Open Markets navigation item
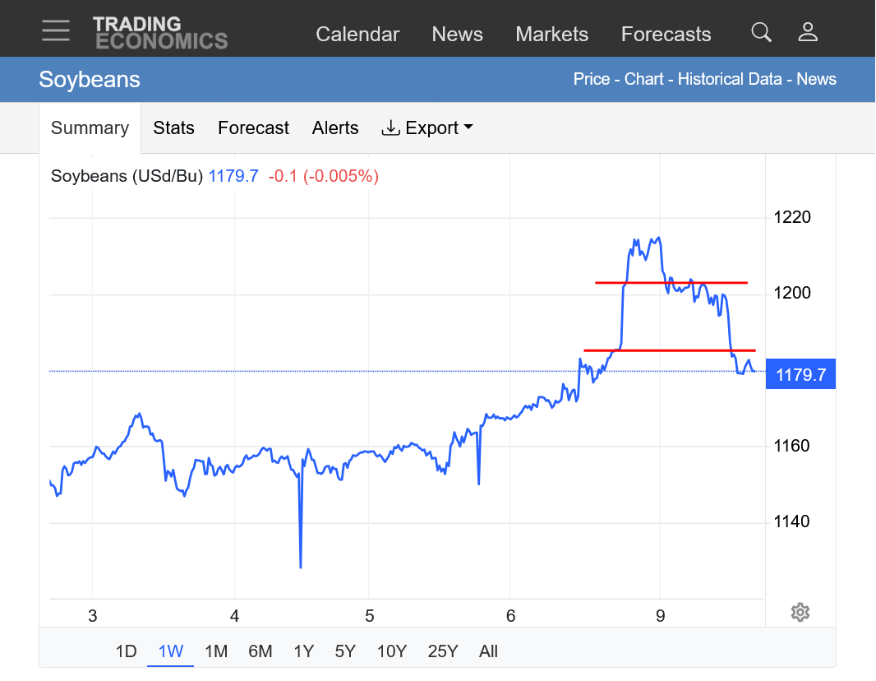The image size is (876, 681). click(551, 35)
